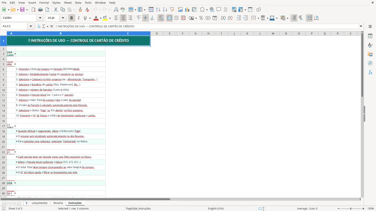Print the spreadsheet with the printer icon
This screenshot has width=376, height=211.
coord(40,10)
